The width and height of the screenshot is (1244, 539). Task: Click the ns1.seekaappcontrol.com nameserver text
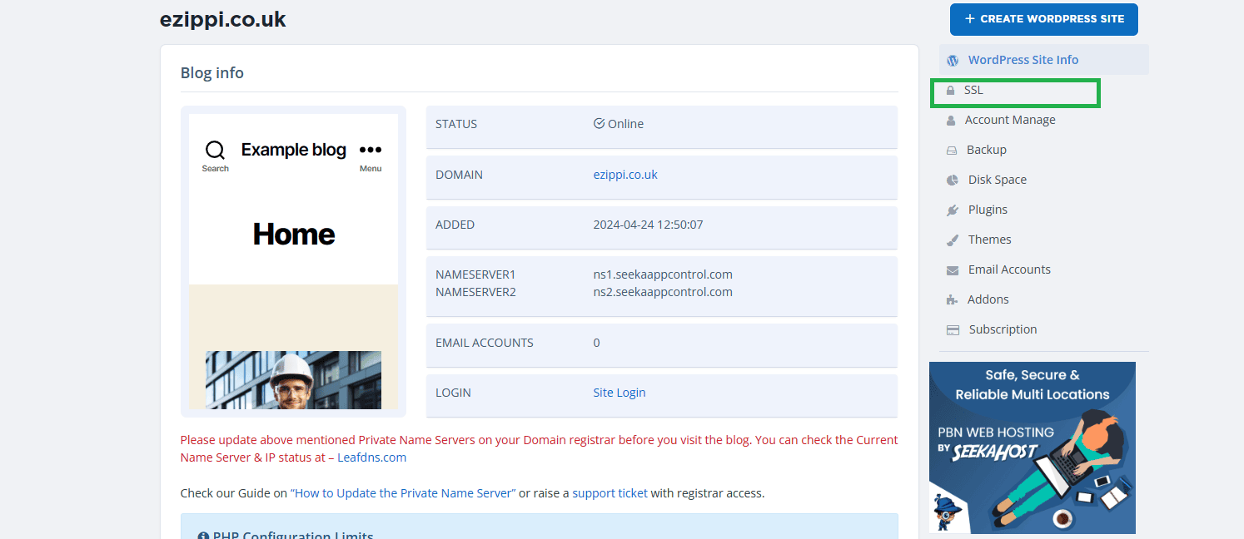point(663,274)
